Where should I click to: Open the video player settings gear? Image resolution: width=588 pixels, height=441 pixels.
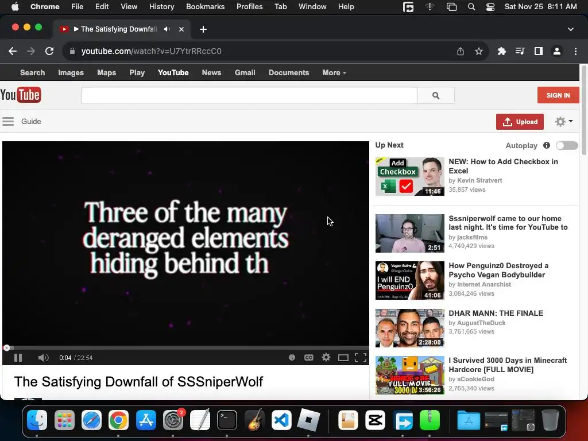[x=326, y=357]
